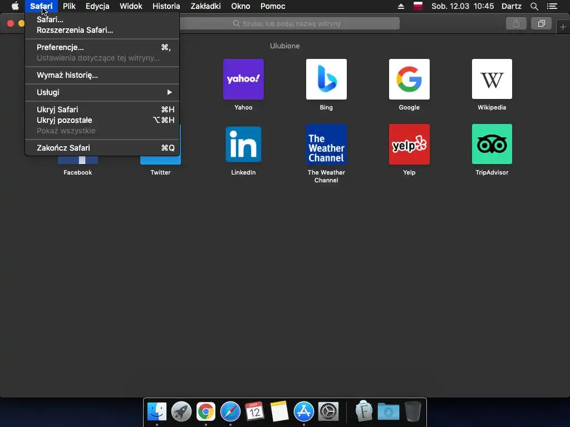Open the Pomoc menu
The height and width of the screenshot is (427, 570).
pyautogui.click(x=273, y=6)
